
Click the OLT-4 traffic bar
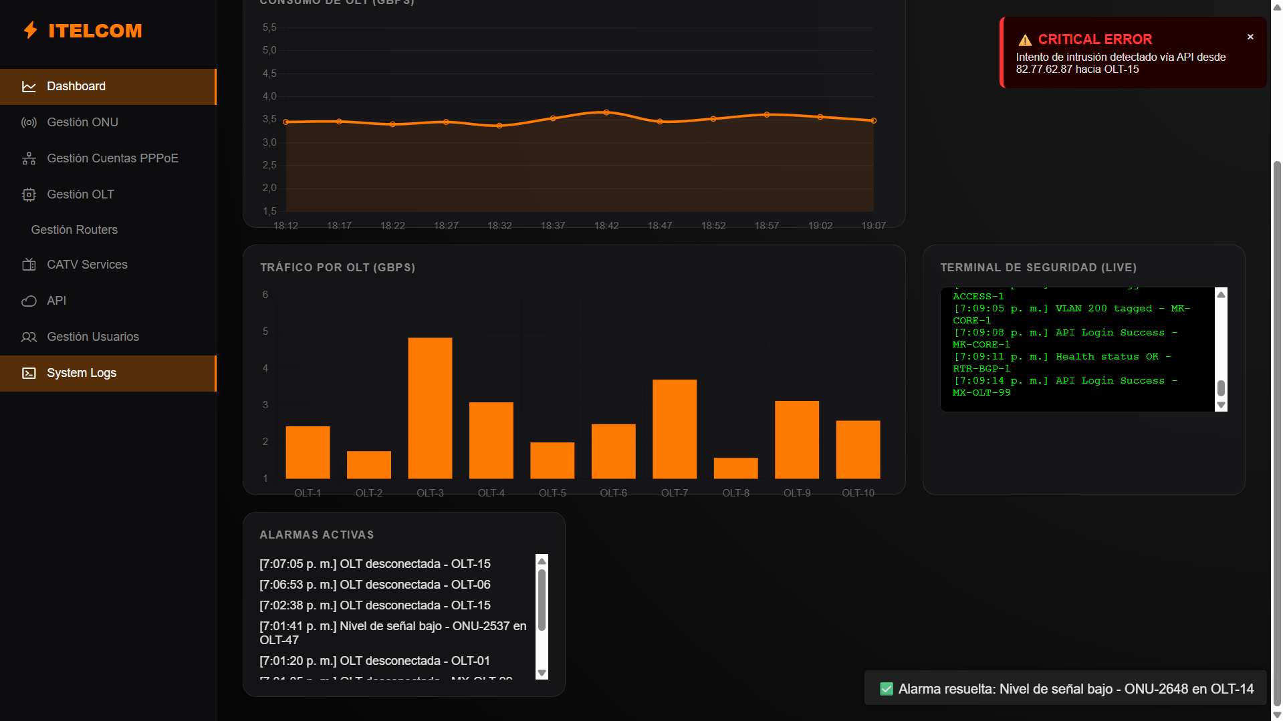(491, 440)
